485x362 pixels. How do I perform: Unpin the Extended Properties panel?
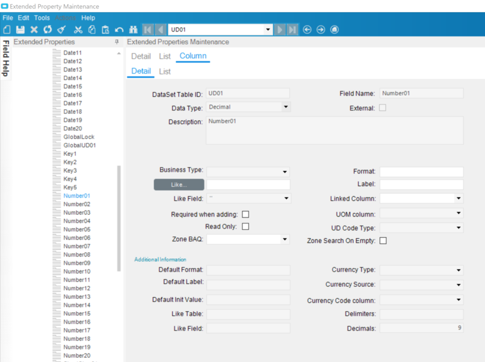click(x=117, y=42)
